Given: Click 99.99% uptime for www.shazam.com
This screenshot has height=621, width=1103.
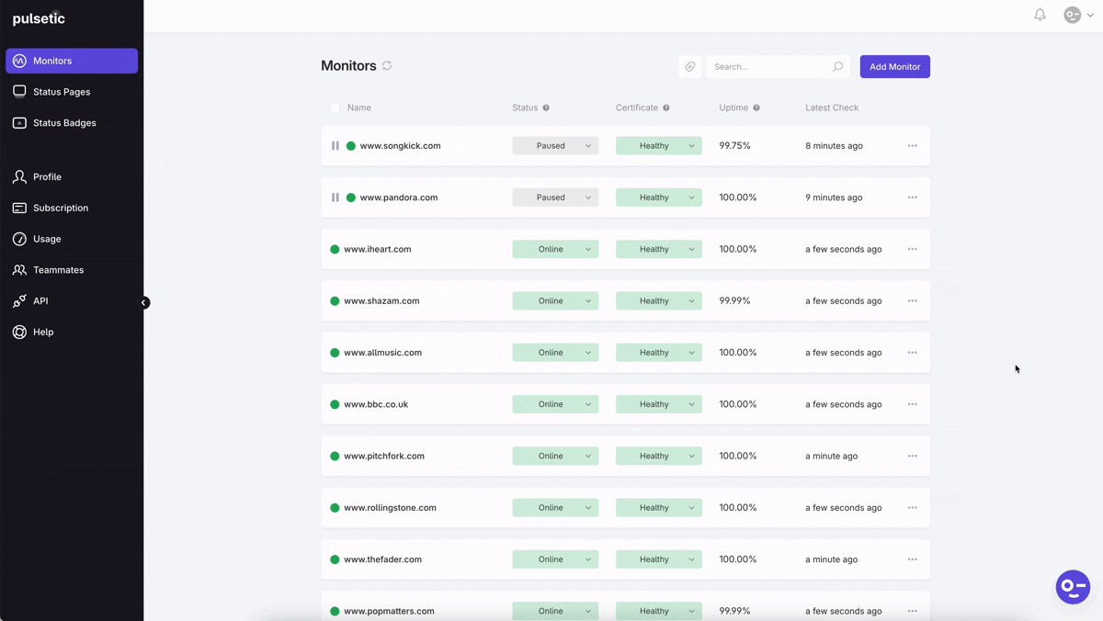Looking at the screenshot, I should tap(734, 300).
